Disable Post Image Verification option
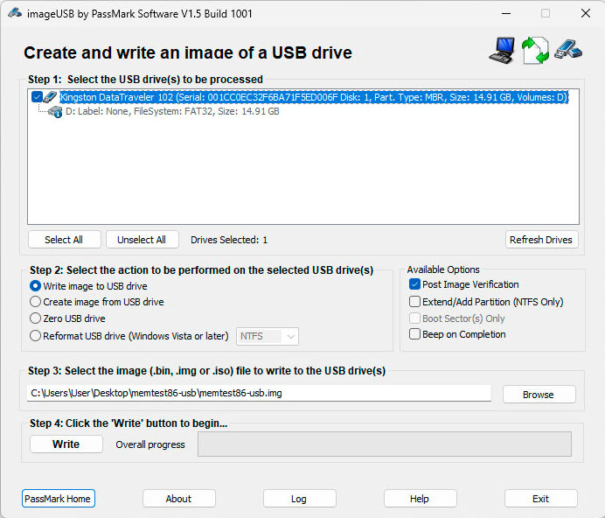The height and width of the screenshot is (518, 605). [x=415, y=284]
